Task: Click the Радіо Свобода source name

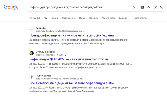Action: [44, 76]
